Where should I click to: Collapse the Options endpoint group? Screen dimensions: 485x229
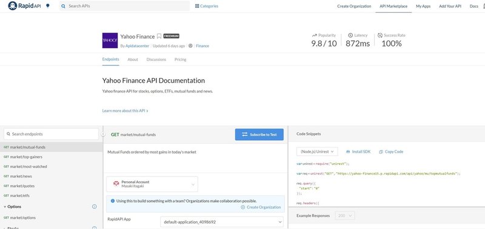pyautogui.click(x=5, y=207)
